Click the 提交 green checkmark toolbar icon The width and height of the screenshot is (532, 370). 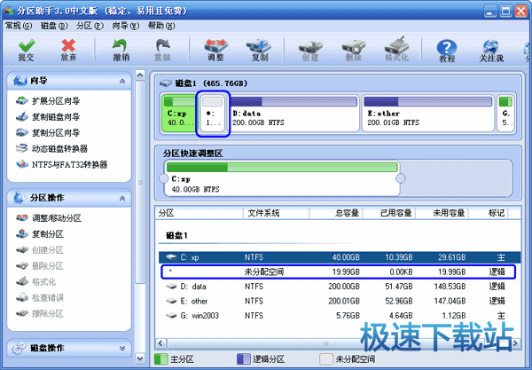(x=26, y=46)
